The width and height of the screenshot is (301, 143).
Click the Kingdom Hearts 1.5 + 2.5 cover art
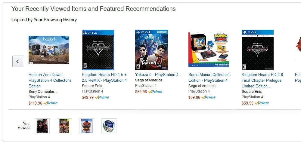98,50
